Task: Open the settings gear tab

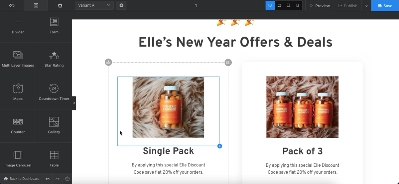Action: pyautogui.click(x=60, y=6)
